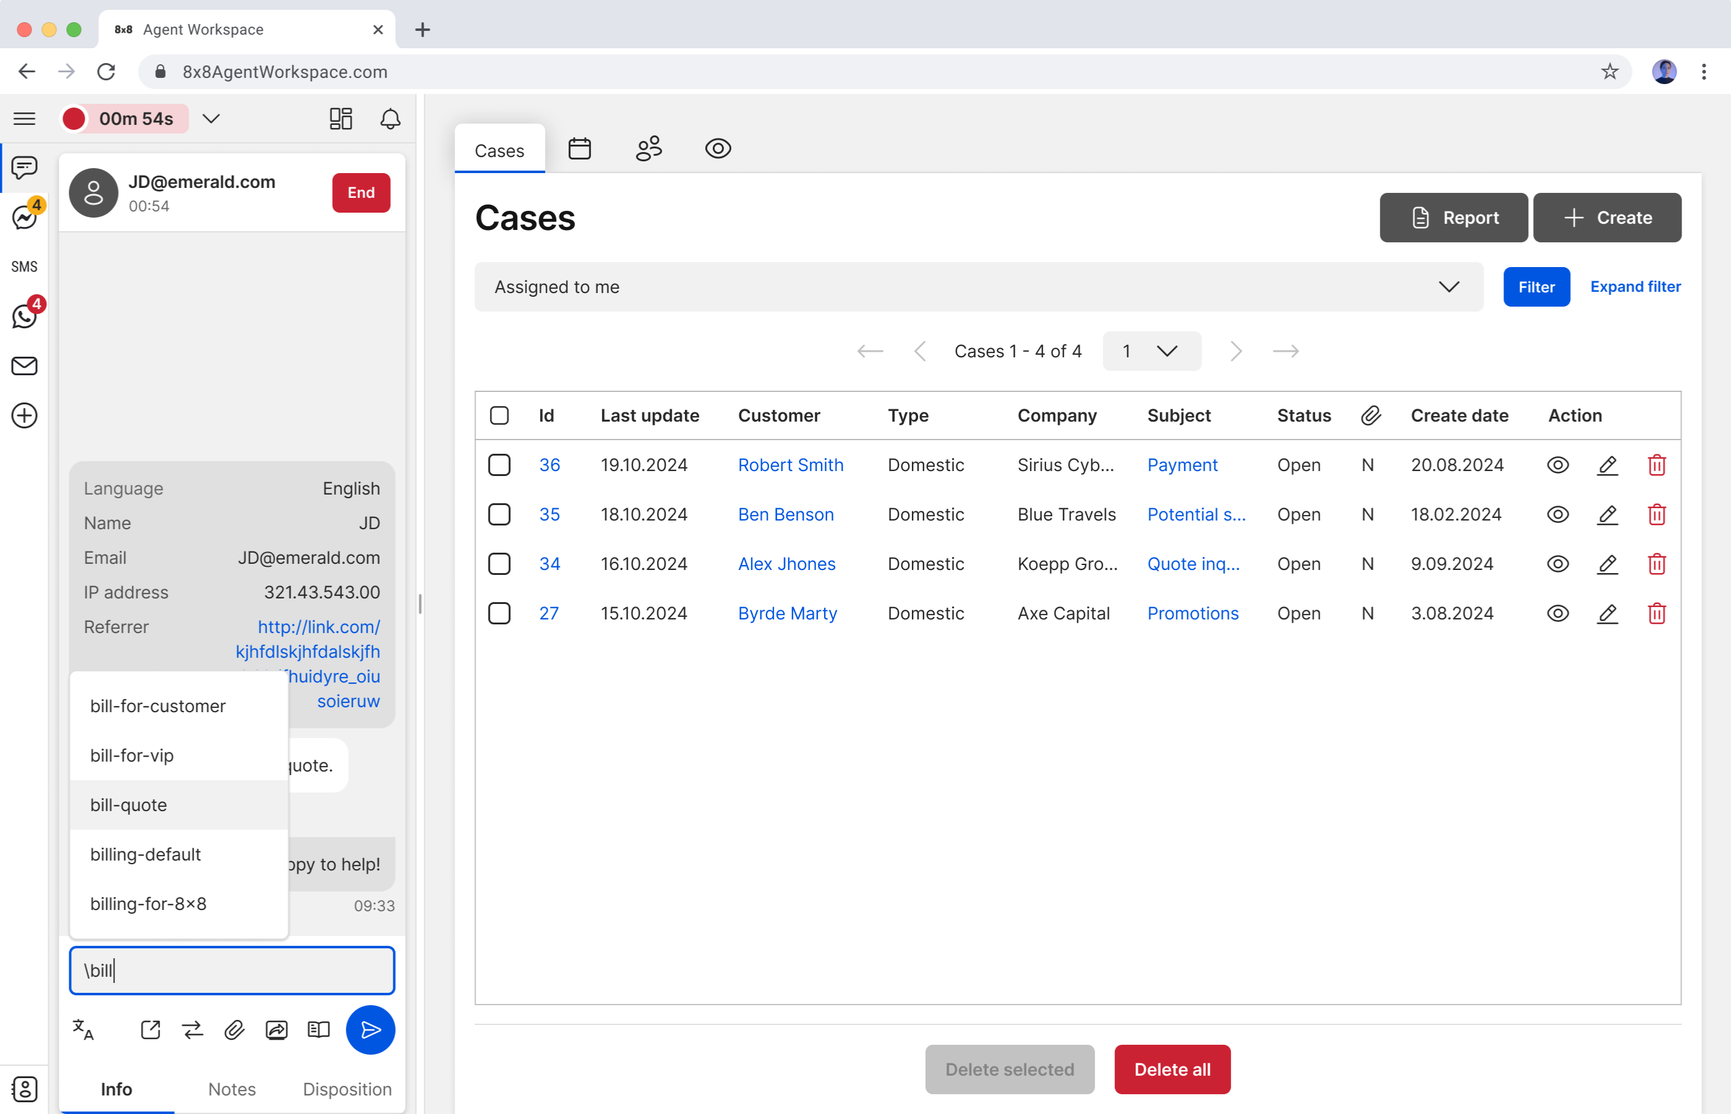Choose bill-quote from suggestion list

click(129, 804)
